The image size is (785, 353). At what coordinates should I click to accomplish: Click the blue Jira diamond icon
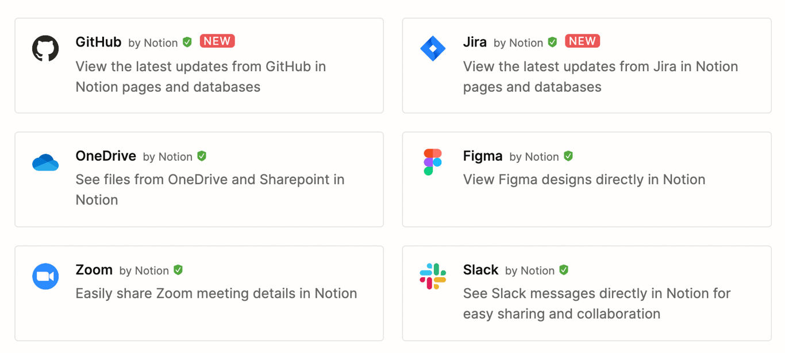tap(433, 49)
